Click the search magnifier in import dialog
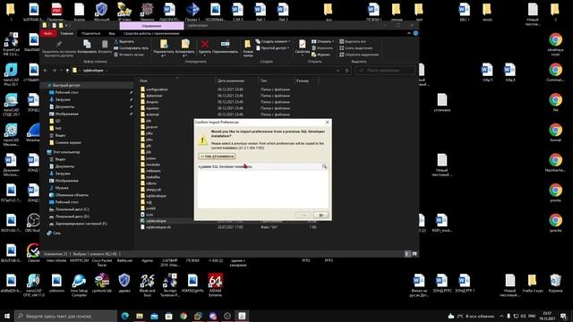 click(x=324, y=166)
